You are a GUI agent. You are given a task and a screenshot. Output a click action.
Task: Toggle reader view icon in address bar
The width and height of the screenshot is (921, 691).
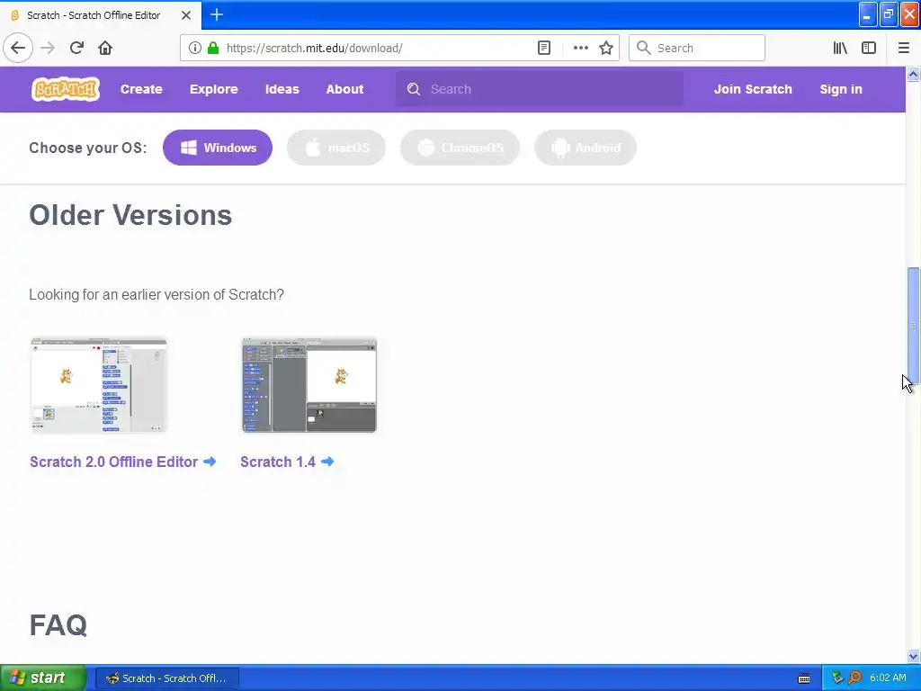544,48
